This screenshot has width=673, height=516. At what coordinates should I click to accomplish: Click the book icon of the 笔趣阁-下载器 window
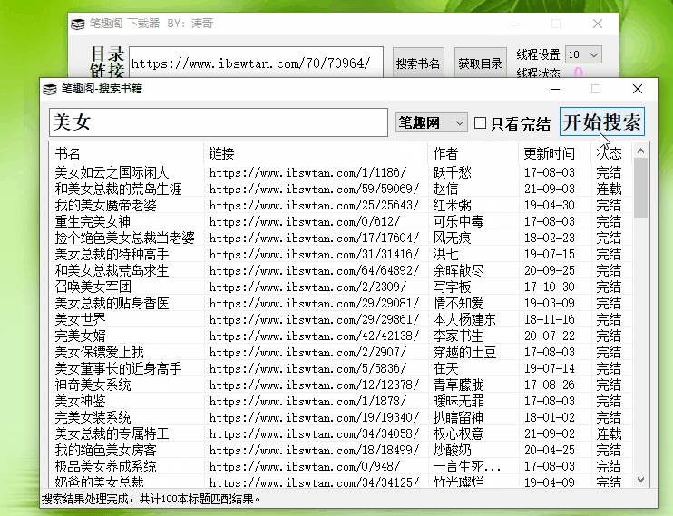[x=78, y=24]
